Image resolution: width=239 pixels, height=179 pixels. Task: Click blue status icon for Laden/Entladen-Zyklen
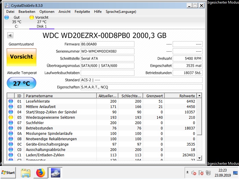point(11,155)
